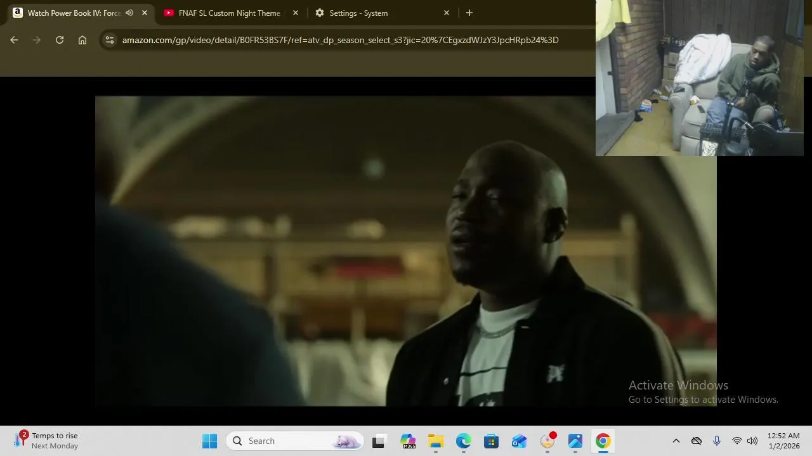View site information for amazon.com
812x456 pixels.
(110, 40)
